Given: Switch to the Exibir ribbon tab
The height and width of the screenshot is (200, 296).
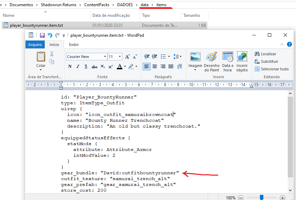Looking at the screenshot, I should tap(74, 45).
